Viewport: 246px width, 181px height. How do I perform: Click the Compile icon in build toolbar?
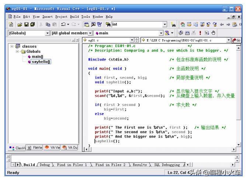pos(181,33)
